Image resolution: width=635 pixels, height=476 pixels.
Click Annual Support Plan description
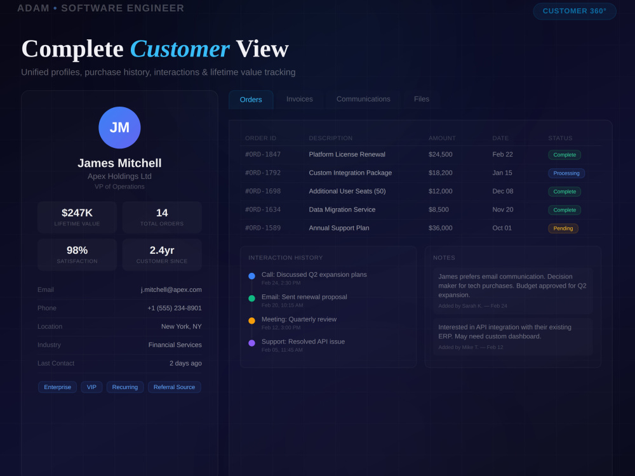pyautogui.click(x=339, y=228)
